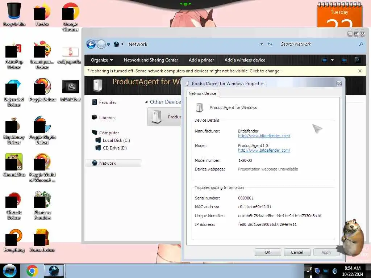Select the ChomikBox desktop icon
This screenshot has height=278, width=371.
point(14,165)
